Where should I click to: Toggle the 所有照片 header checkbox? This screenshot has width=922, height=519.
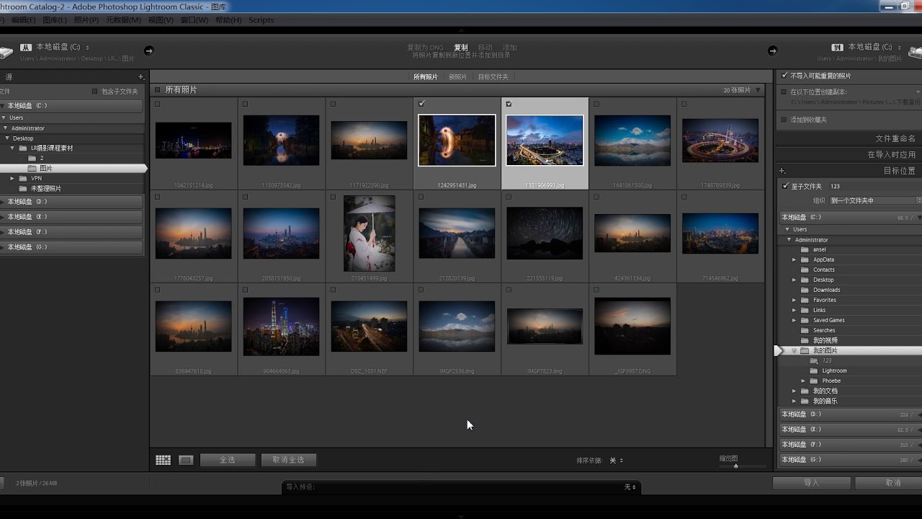157,90
